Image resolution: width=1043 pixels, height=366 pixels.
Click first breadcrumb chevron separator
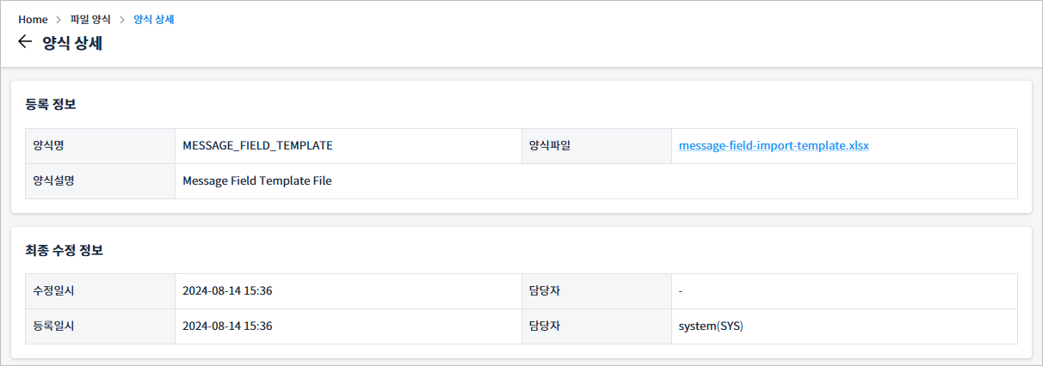coord(59,19)
